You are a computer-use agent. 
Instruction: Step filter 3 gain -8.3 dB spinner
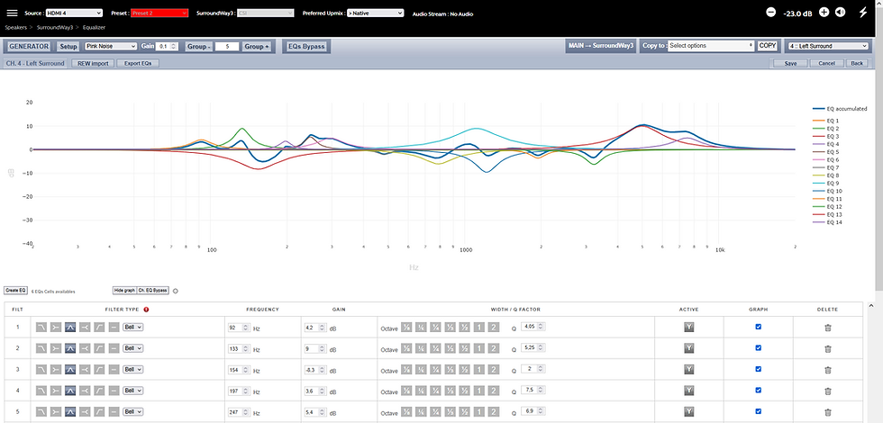pos(323,370)
